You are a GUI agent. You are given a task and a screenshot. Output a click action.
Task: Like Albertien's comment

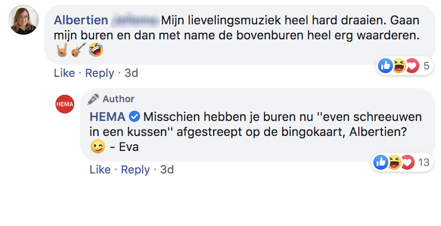click(64, 73)
